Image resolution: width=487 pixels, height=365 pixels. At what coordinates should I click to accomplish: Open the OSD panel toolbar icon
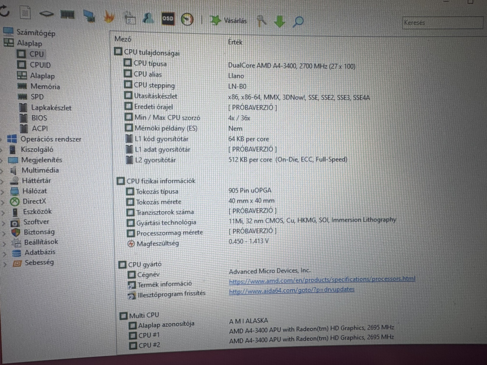(x=168, y=19)
